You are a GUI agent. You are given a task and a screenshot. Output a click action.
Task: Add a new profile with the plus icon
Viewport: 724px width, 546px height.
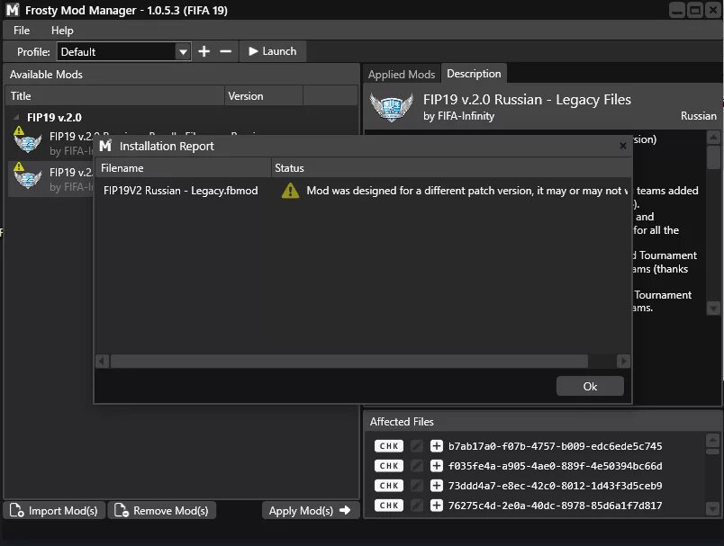(x=204, y=51)
